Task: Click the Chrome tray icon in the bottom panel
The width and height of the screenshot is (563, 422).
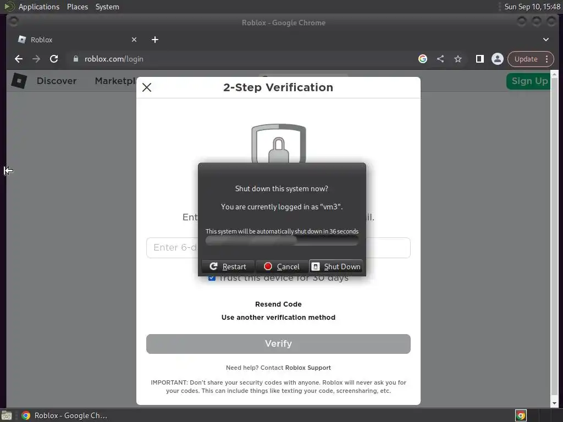Action: coord(521,415)
